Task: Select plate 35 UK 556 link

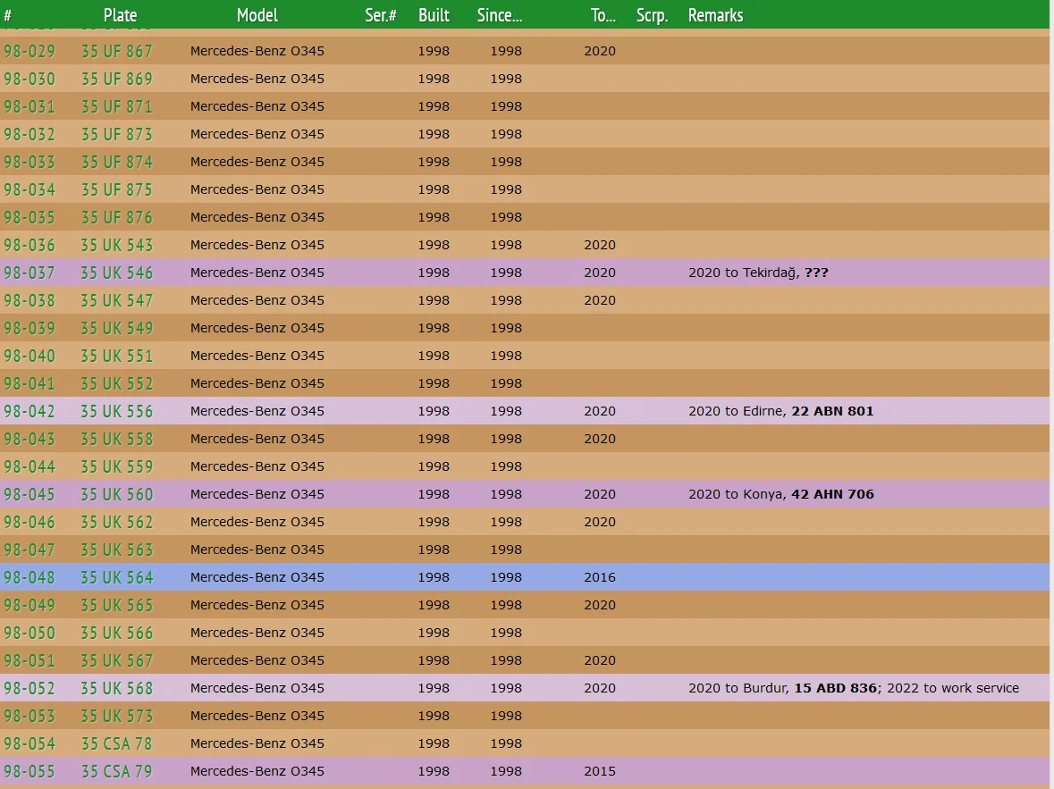Action: click(116, 411)
